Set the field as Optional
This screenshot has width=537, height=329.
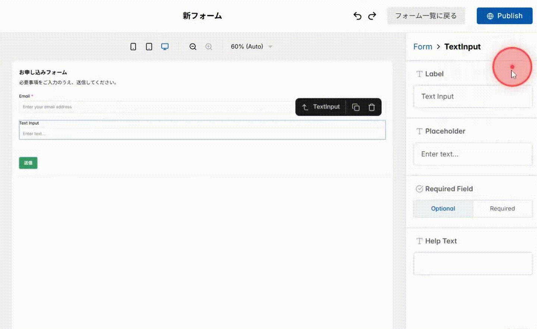(443, 209)
